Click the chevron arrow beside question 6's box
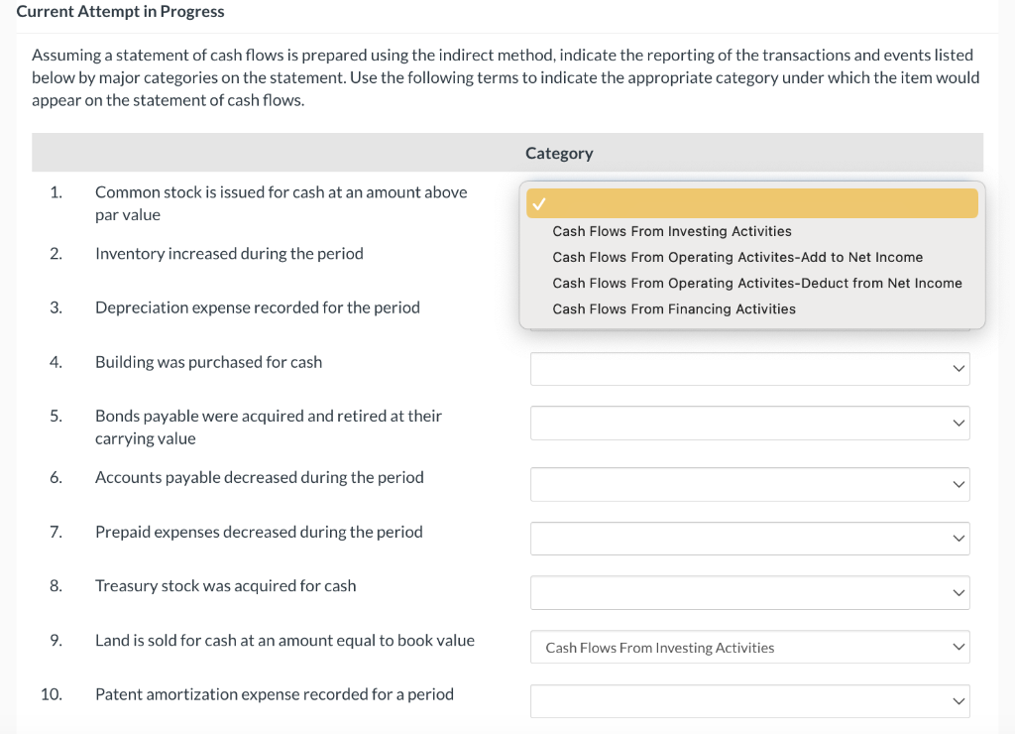The width and height of the screenshot is (1015, 734). tap(959, 484)
